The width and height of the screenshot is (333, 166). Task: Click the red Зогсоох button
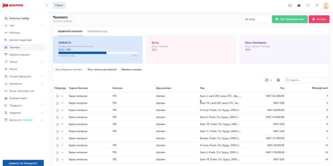click(319, 19)
